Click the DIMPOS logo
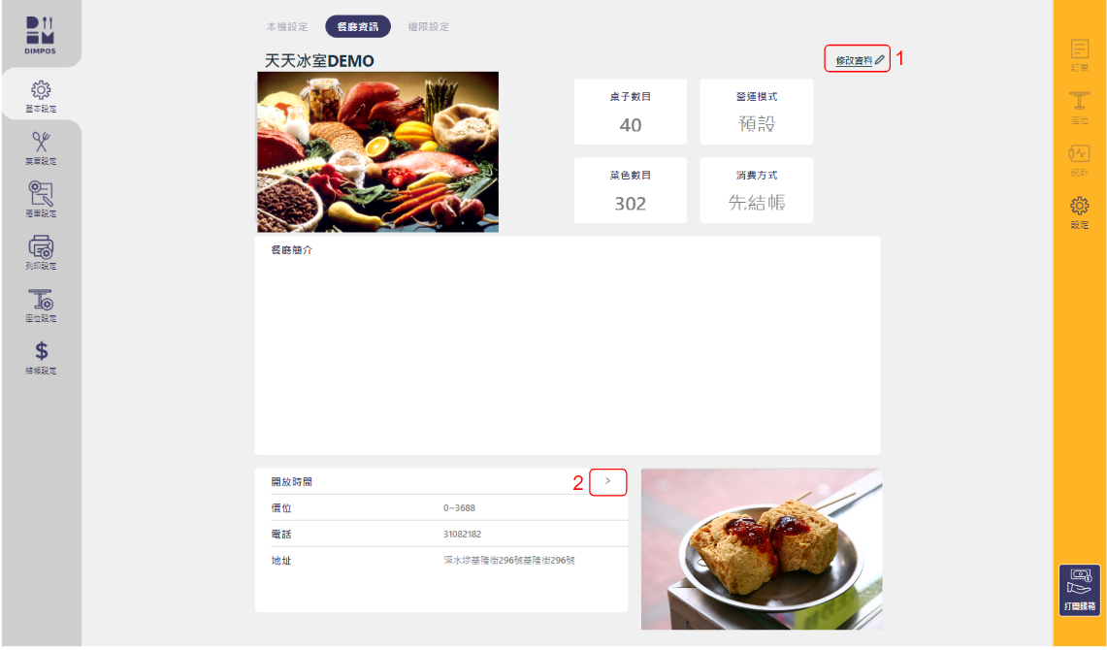1107x650 pixels. tap(40, 35)
